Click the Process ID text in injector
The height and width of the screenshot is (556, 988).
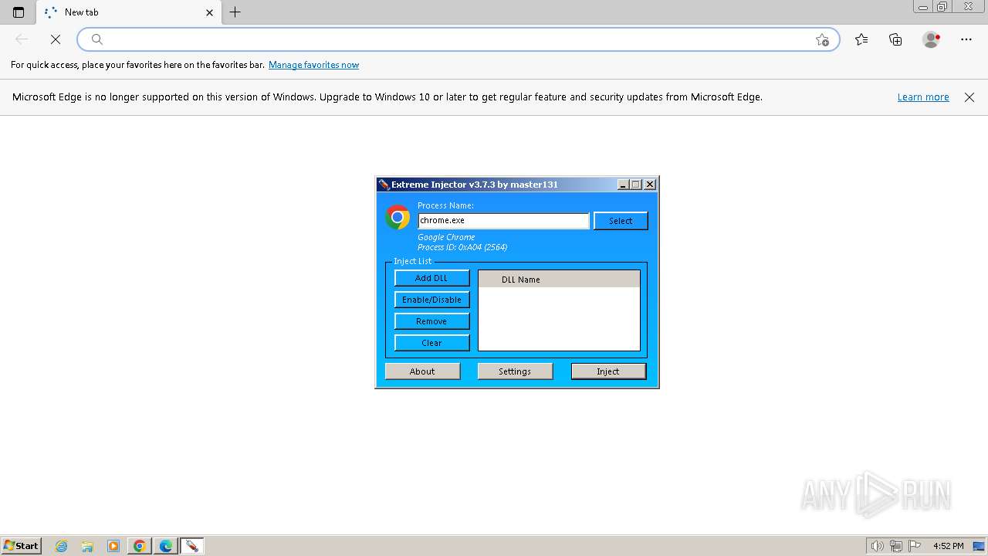462,247
